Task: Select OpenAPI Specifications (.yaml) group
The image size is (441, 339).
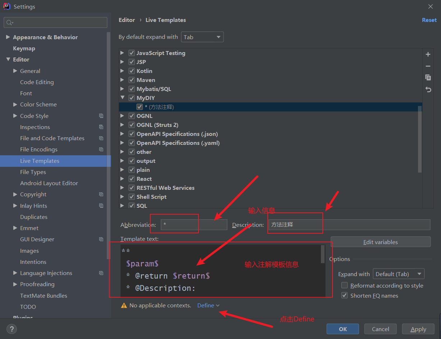Action: [x=178, y=143]
